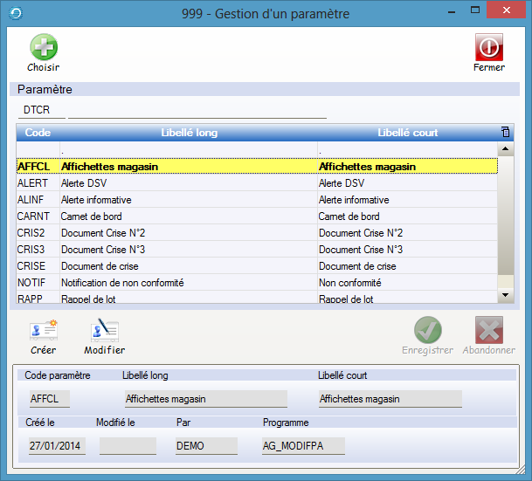
Task: Select the NOTIF non conformité row
Action: [189, 283]
